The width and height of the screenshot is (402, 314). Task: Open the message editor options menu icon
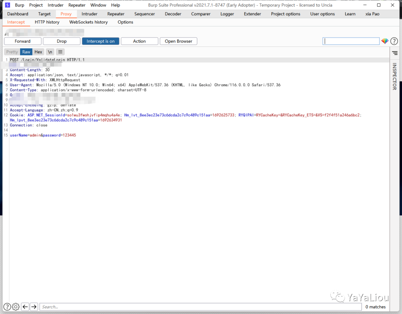coord(60,52)
